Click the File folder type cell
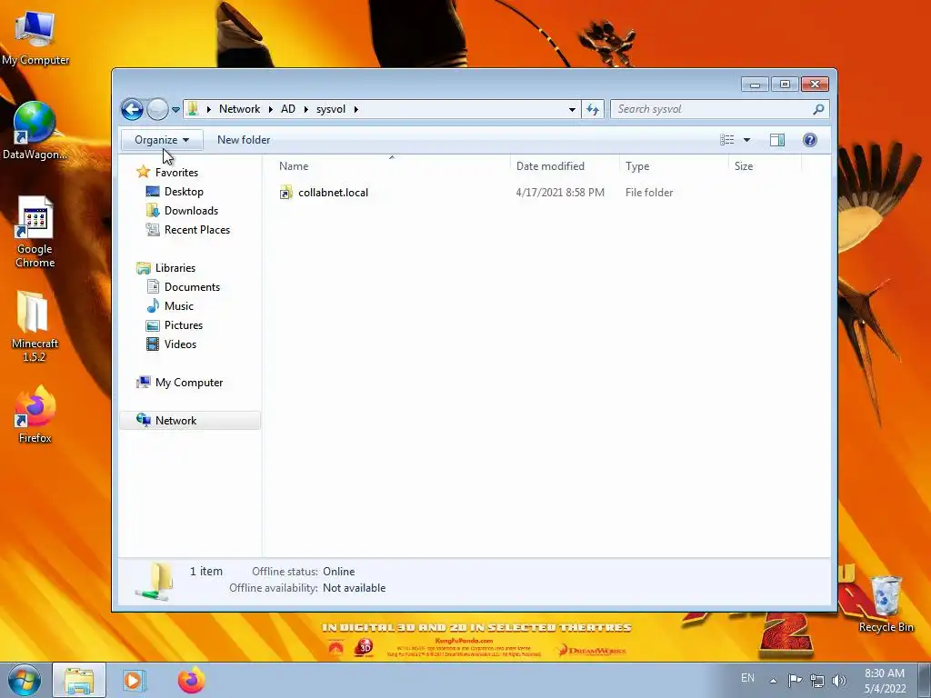The image size is (931, 698). tap(649, 193)
